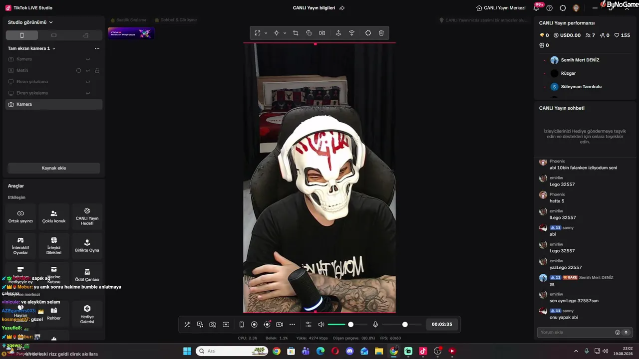Screen dimensions: 639x359
Task: Click the add-clip plus icon in bottom bar
Action: [x=226, y=325]
